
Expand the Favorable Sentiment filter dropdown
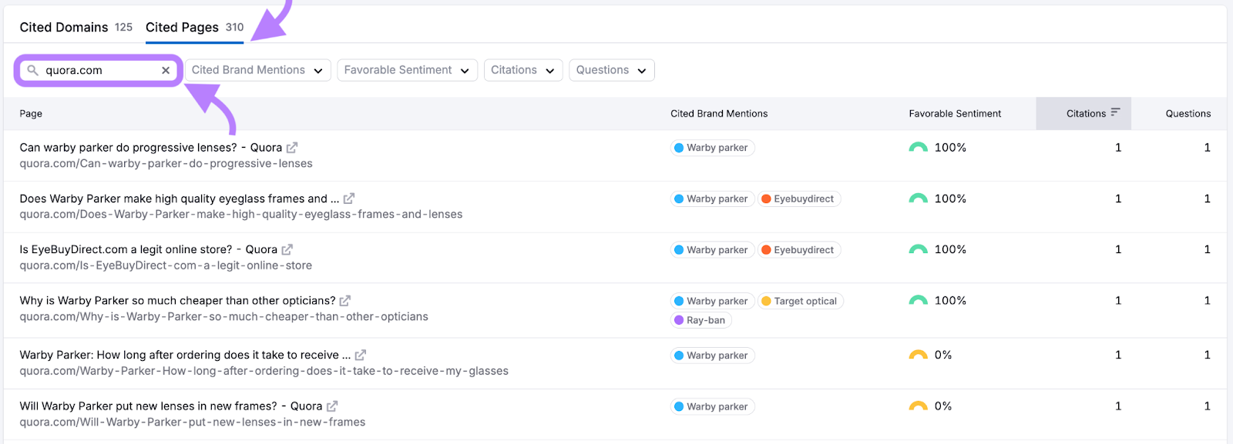point(407,70)
